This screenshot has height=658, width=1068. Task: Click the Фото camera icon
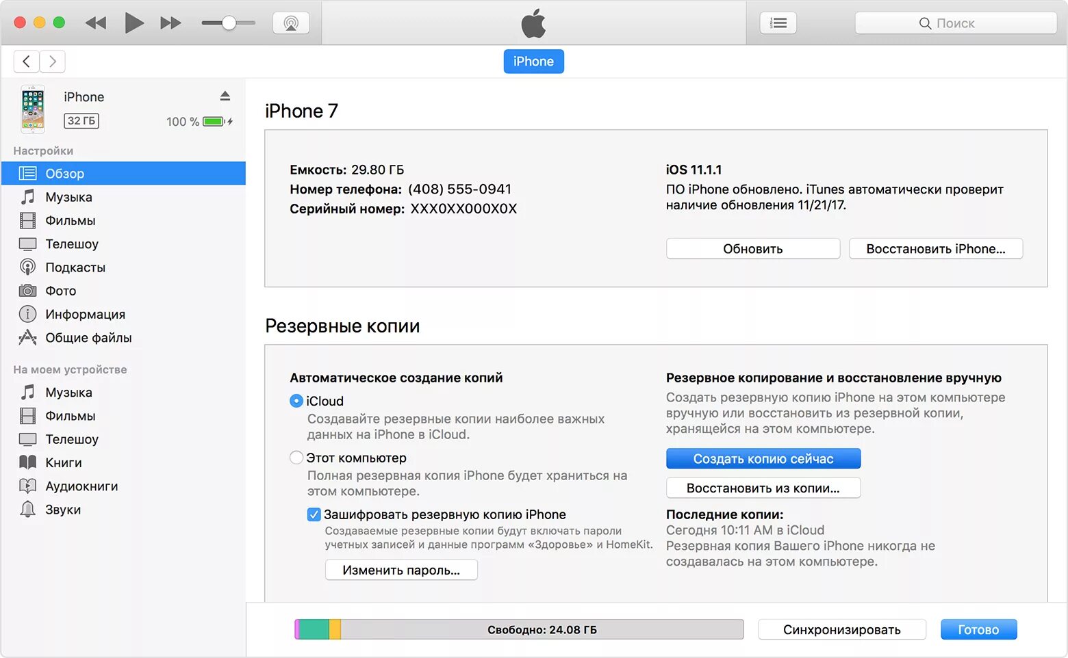click(27, 291)
